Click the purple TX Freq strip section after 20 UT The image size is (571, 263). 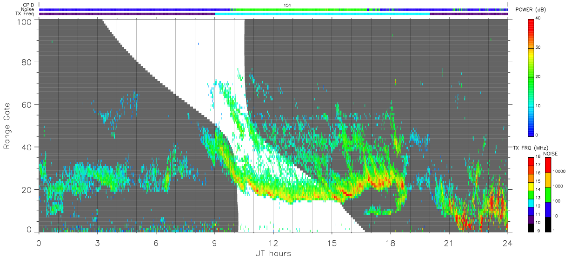[x=469, y=14]
